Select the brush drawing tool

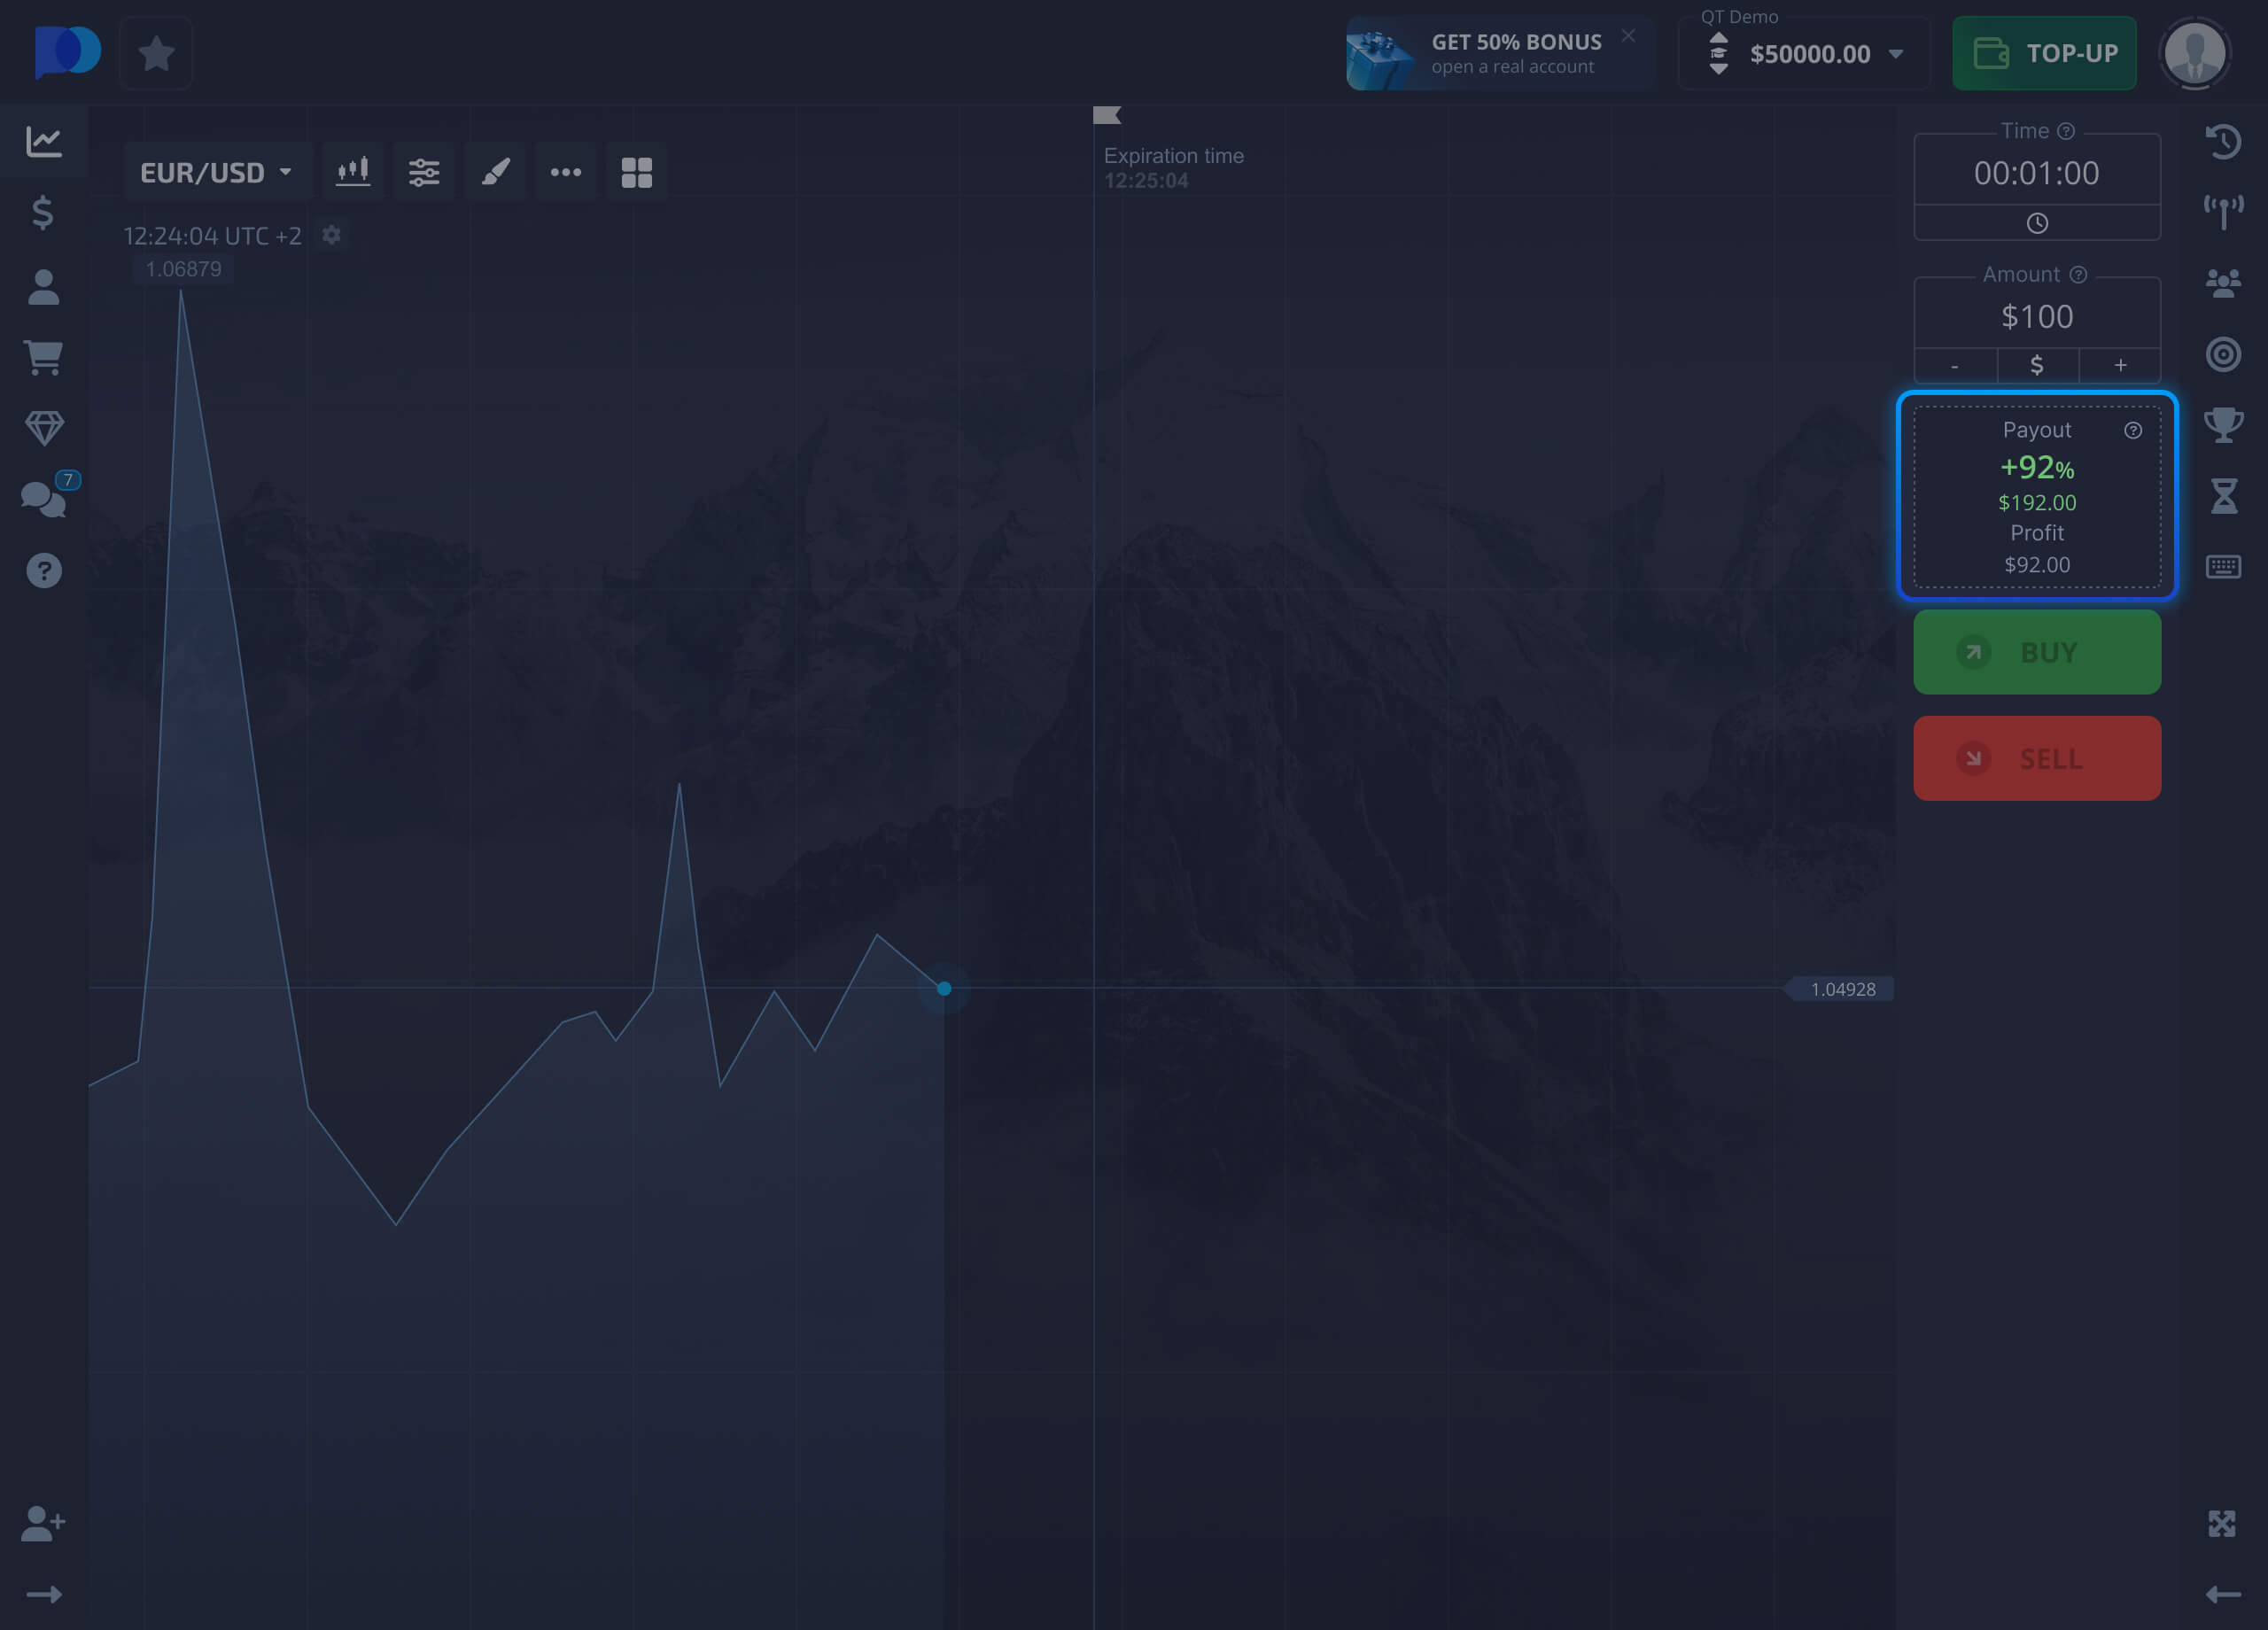[495, 171]
